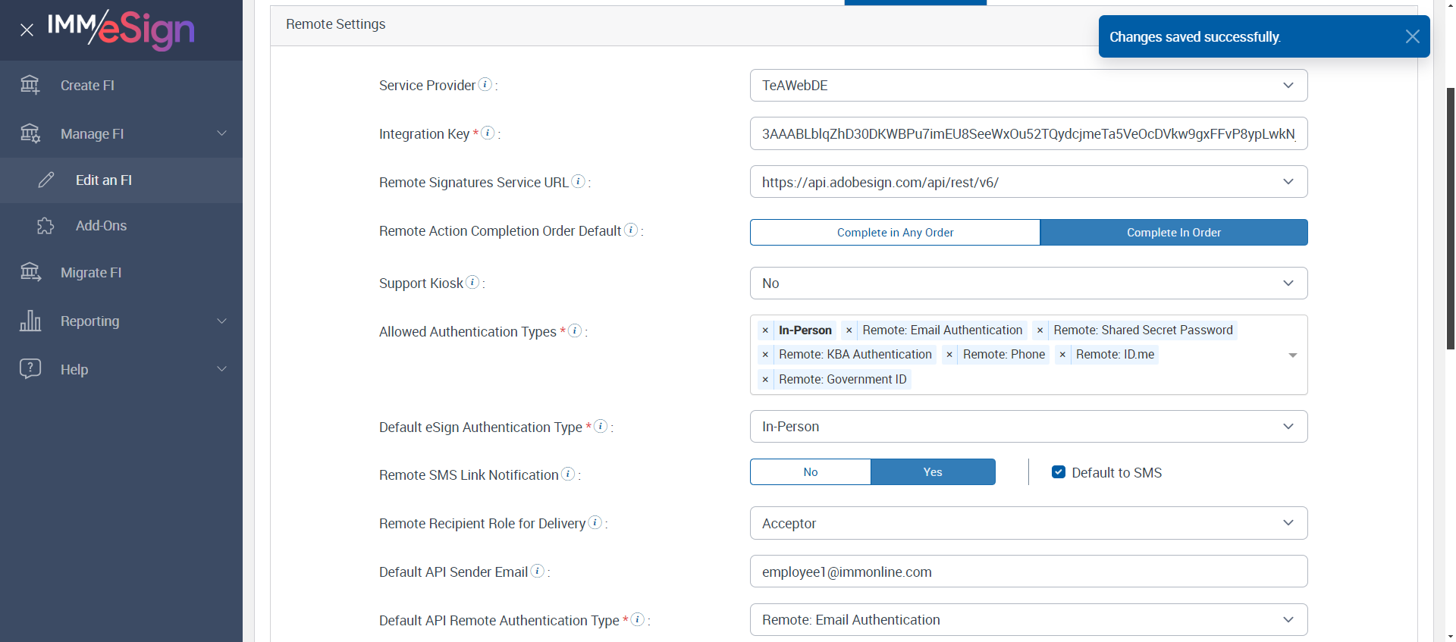The width and height of the screenshot is (1456, 642).
Task: Toggle the Default to SMS checkbox
Action: [x=1059, y=472]
